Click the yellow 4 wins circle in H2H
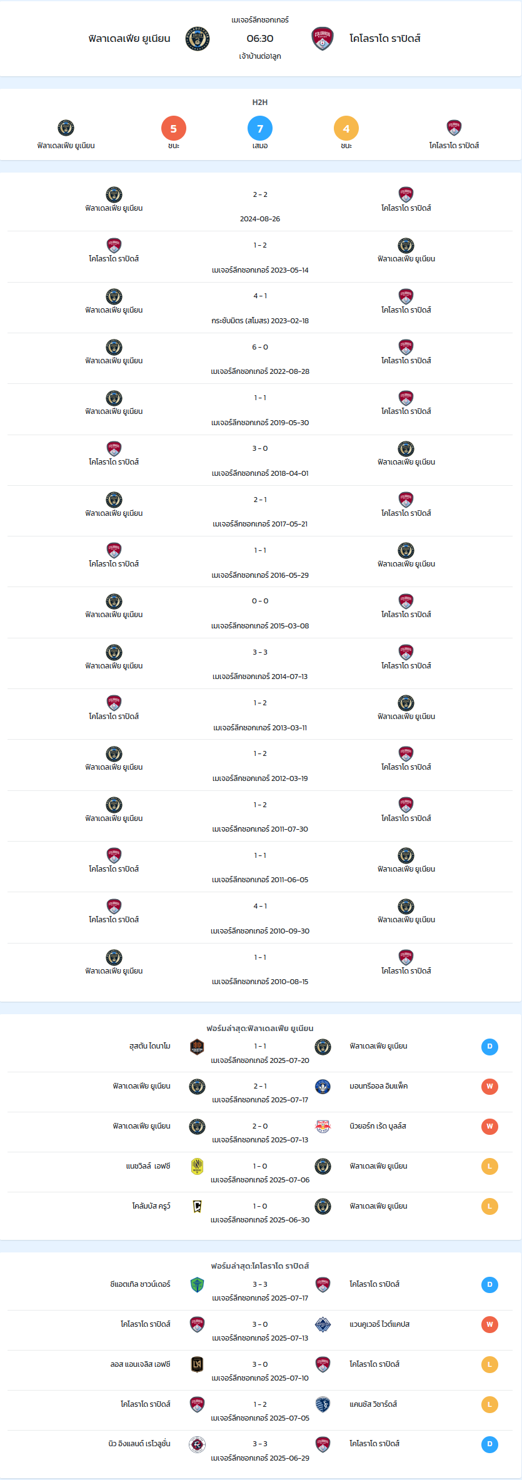 pyautogui.click(x=346, y=129)
